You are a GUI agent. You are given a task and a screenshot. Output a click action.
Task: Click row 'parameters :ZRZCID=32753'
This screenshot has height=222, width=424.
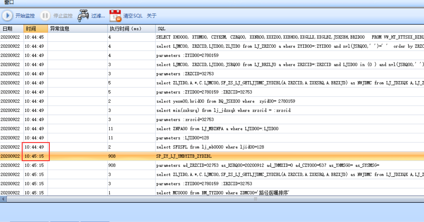(x=212, y=74)
